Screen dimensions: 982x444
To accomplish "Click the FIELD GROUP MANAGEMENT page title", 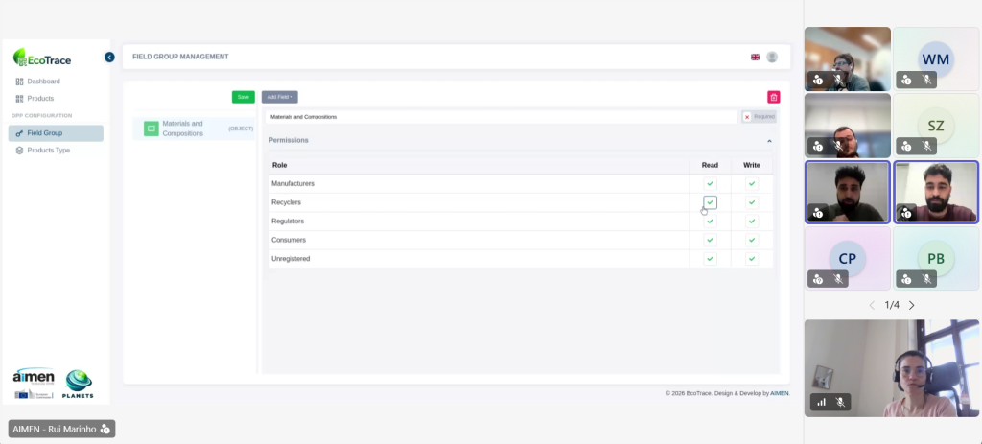I will tap(180, 57).
